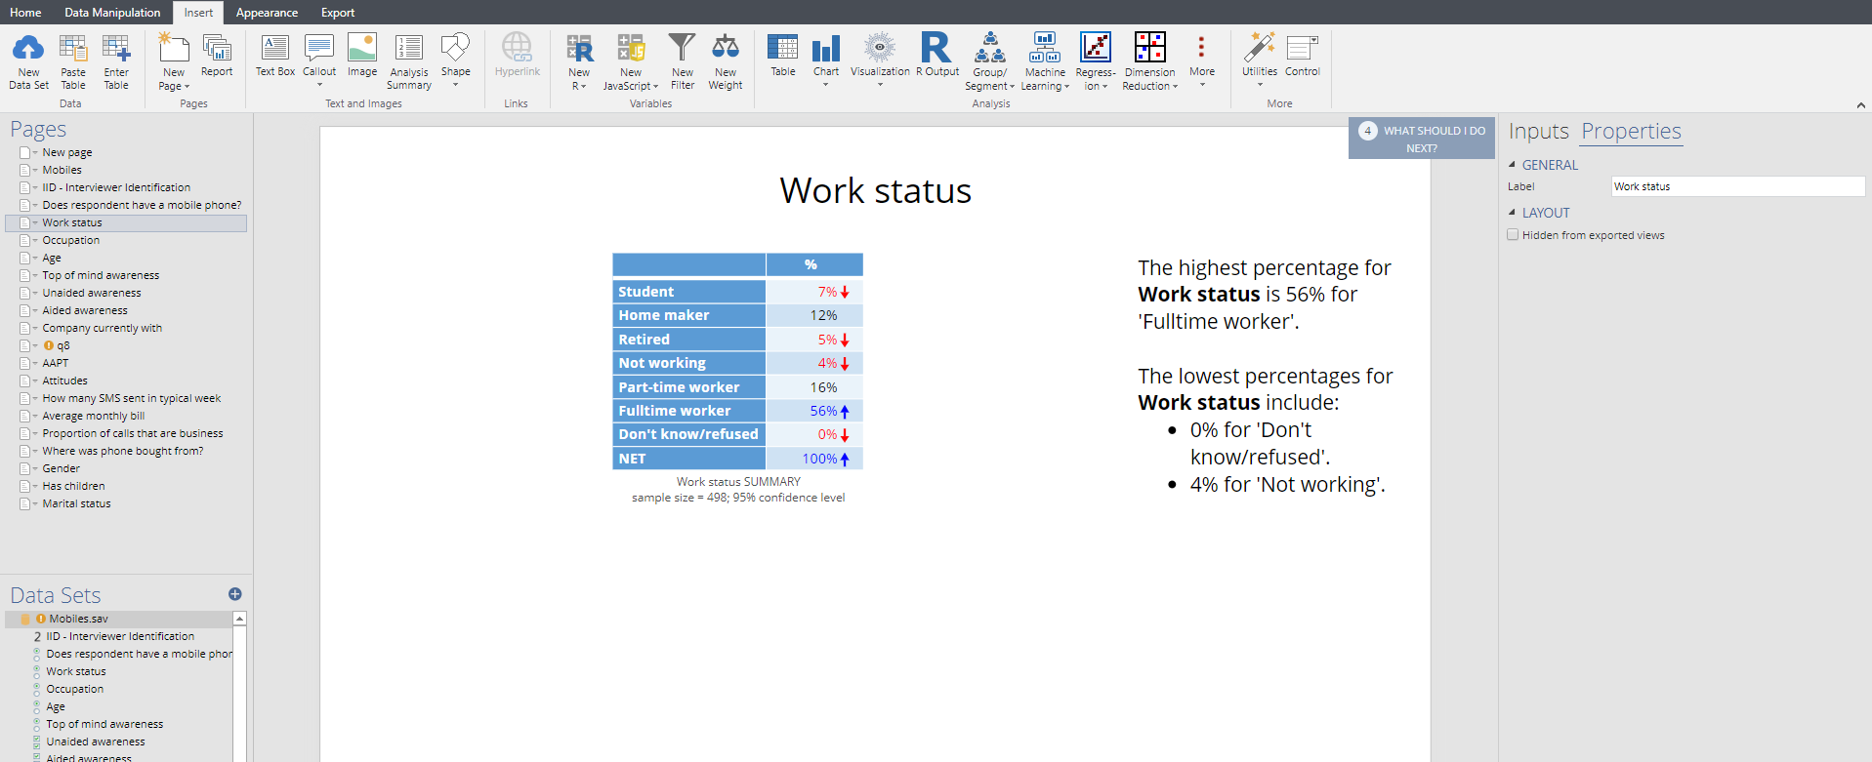
Task: Select the q8 page
Action: tap(63, 345)
